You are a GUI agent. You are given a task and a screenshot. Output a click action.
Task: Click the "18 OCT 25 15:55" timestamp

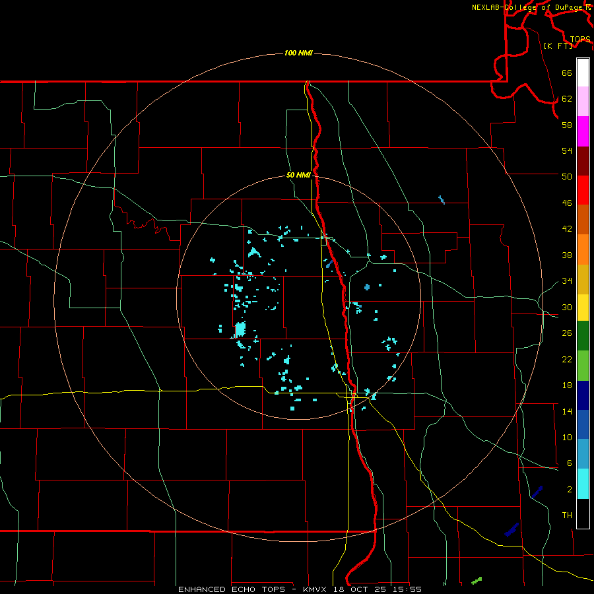click(x=378, y=589)
